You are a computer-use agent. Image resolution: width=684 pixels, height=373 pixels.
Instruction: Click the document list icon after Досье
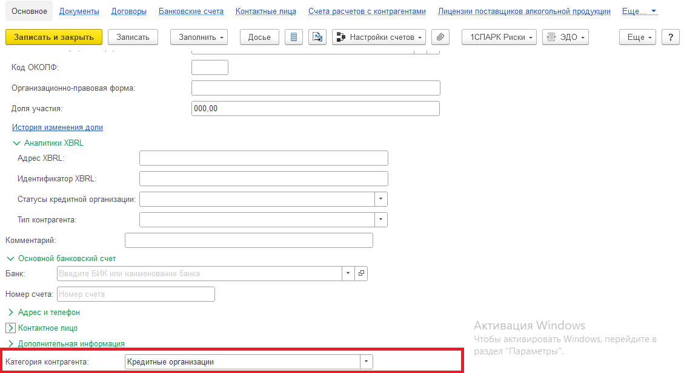[x=294, y=37]
